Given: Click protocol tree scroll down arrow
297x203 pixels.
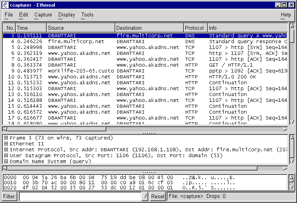Looking at the screenshot, I should (292, 161).
